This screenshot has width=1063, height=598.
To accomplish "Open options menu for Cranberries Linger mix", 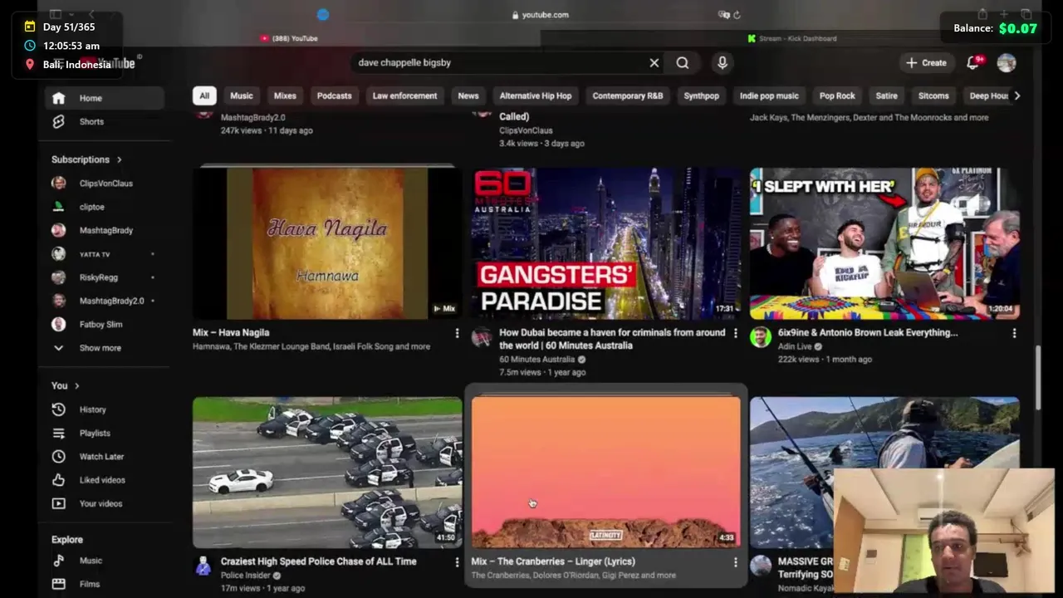I will coord(735,562).
